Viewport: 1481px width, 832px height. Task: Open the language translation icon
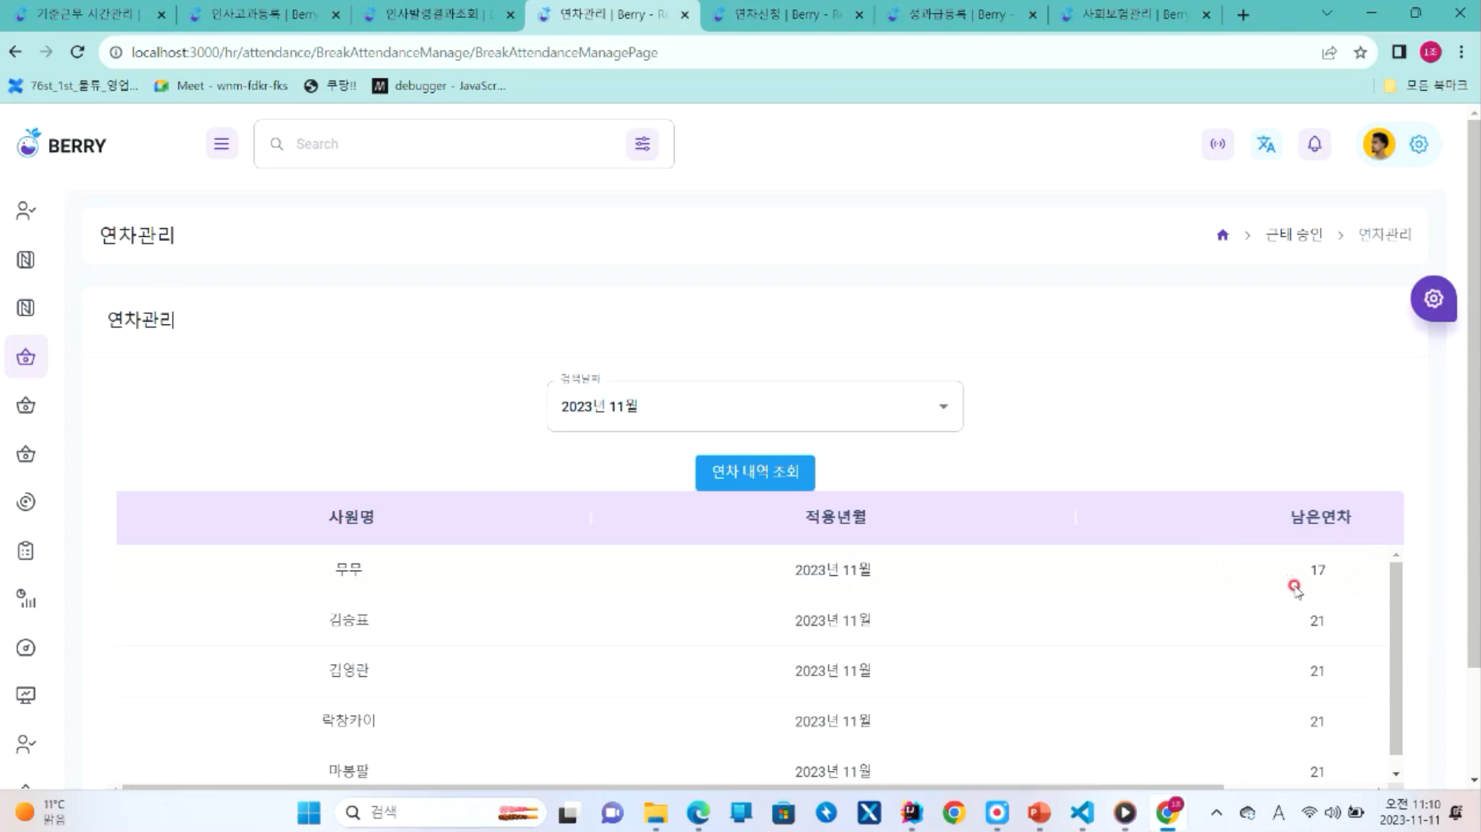tap(1266, 144)
